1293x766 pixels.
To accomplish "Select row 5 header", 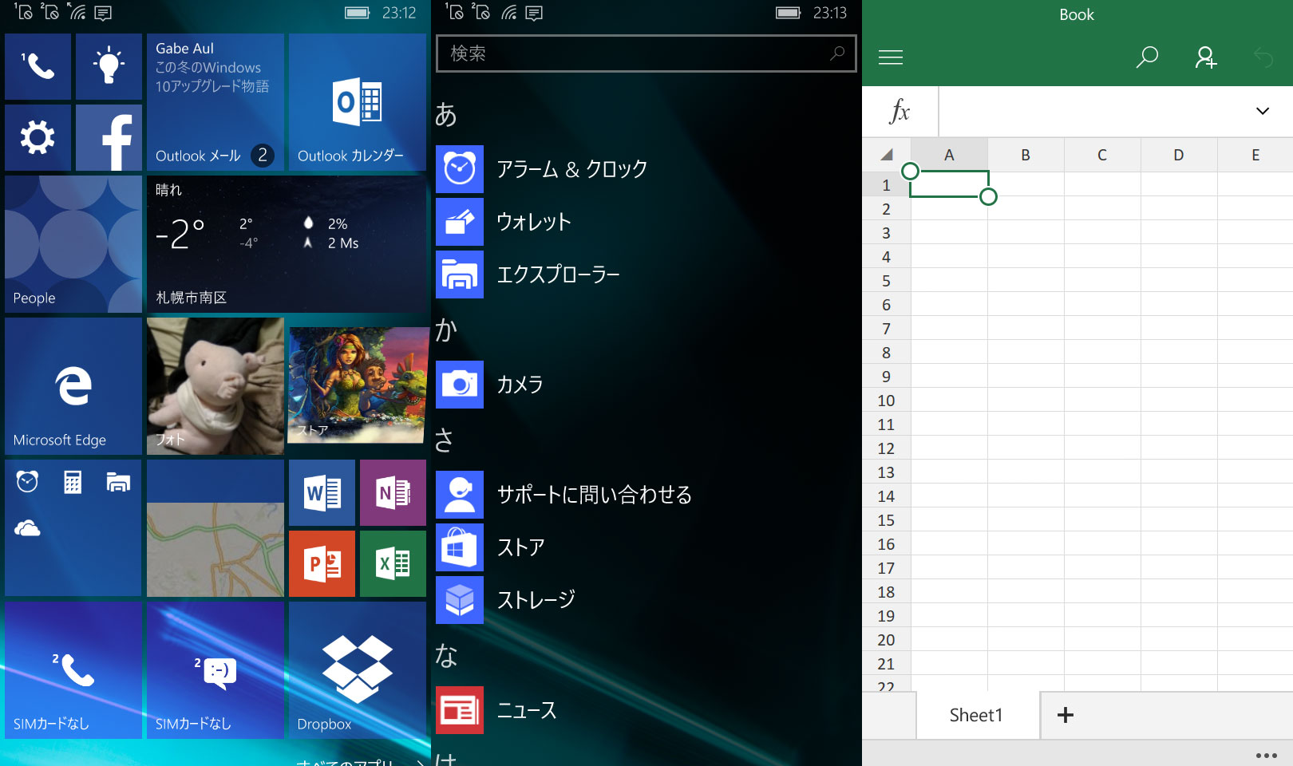I will click(x=886, y=281).
